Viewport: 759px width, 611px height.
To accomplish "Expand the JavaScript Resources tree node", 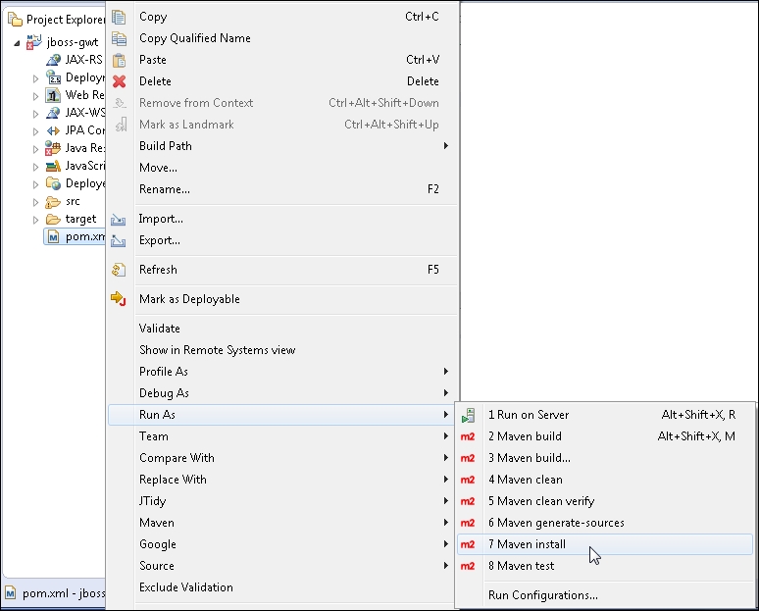I will 36,167.
